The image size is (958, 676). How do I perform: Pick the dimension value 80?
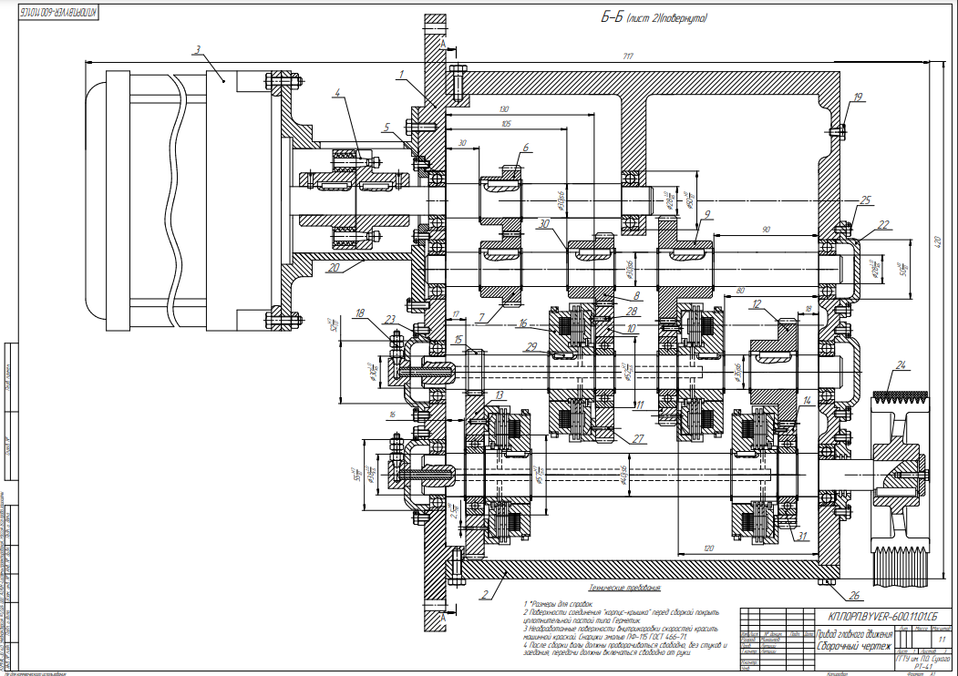coord(740,291)
